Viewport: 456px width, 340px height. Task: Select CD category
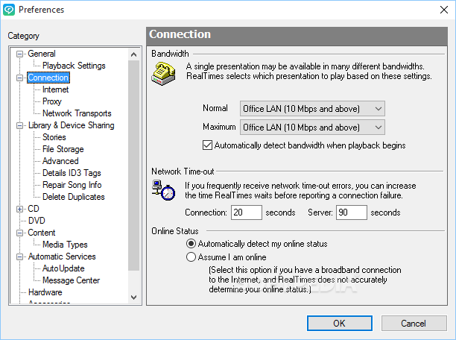(34, 209)
